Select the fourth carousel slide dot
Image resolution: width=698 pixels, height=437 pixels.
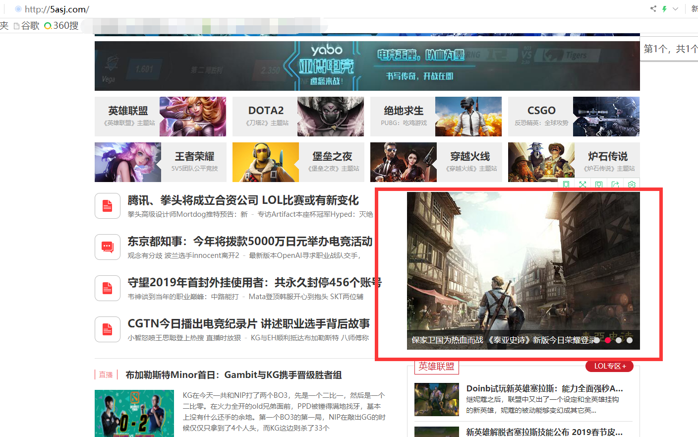tap(630, 340)
